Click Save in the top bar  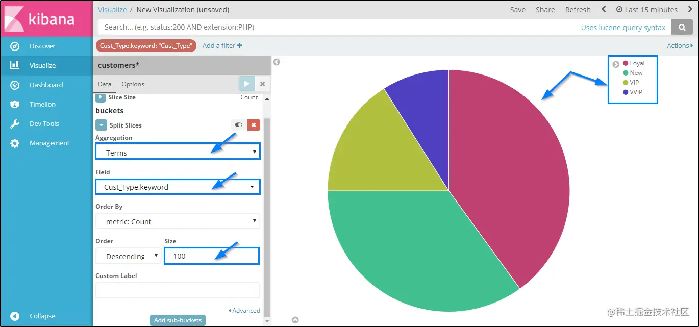point(517,9)
